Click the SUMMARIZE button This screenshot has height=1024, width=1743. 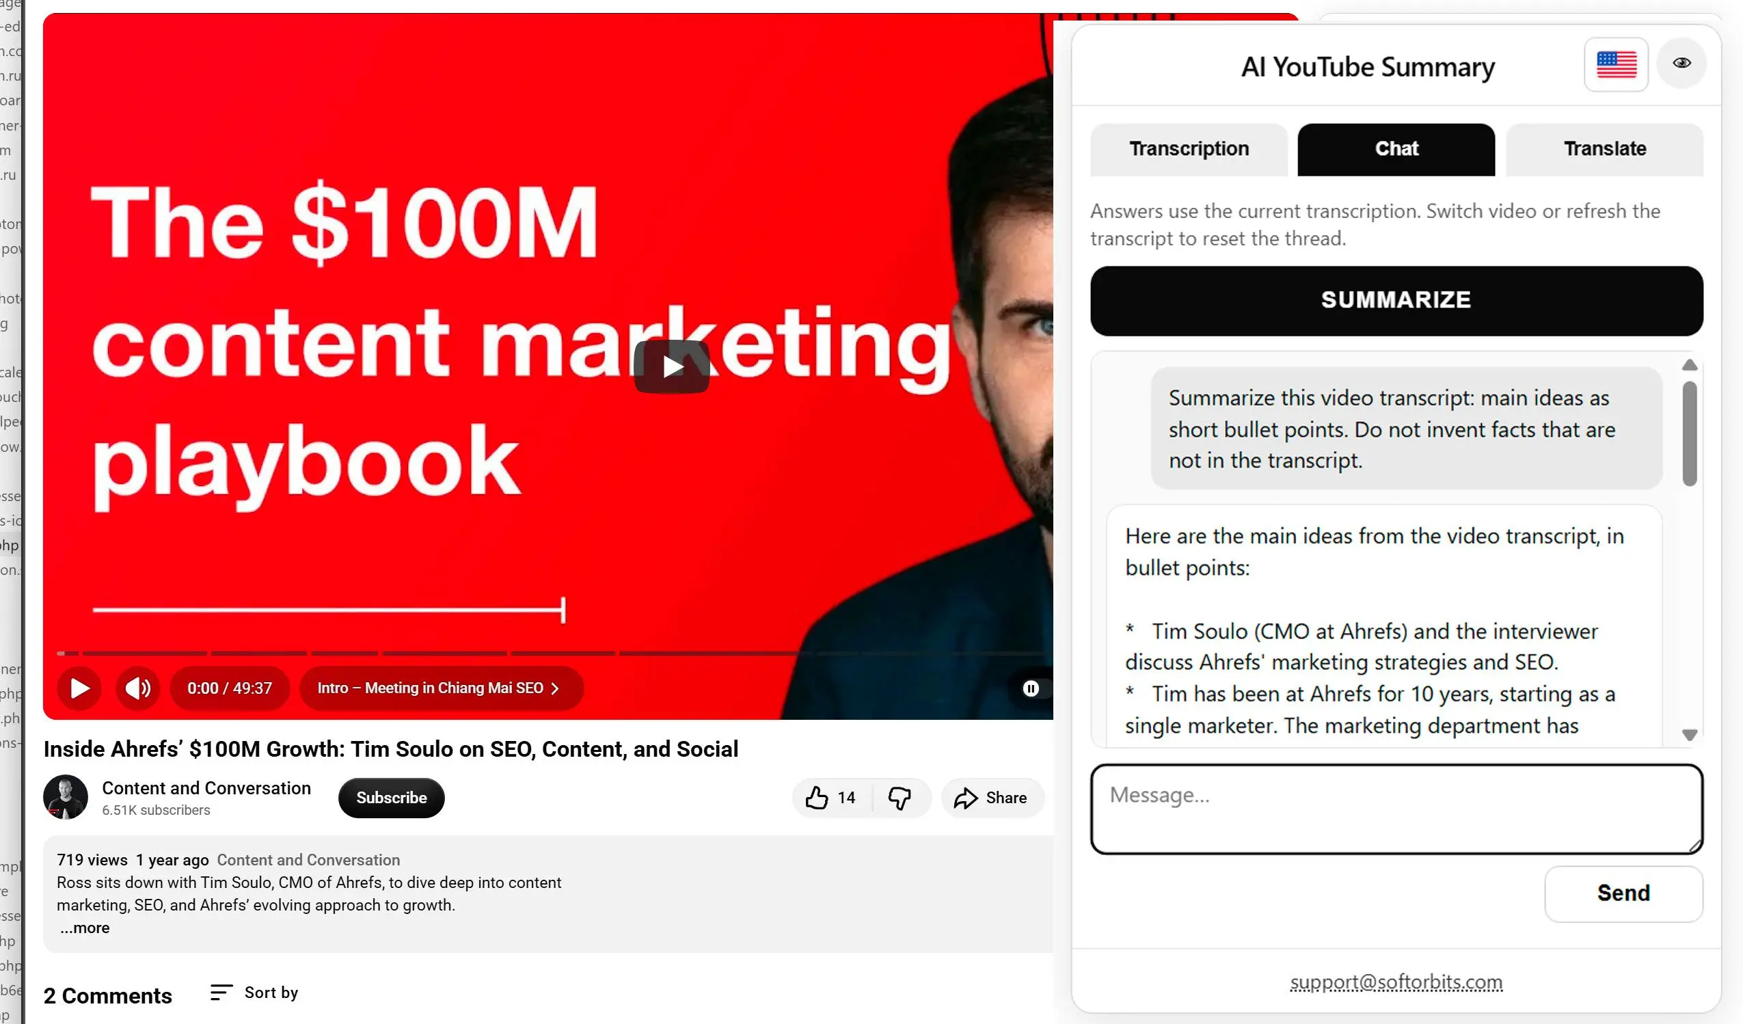1396,299
